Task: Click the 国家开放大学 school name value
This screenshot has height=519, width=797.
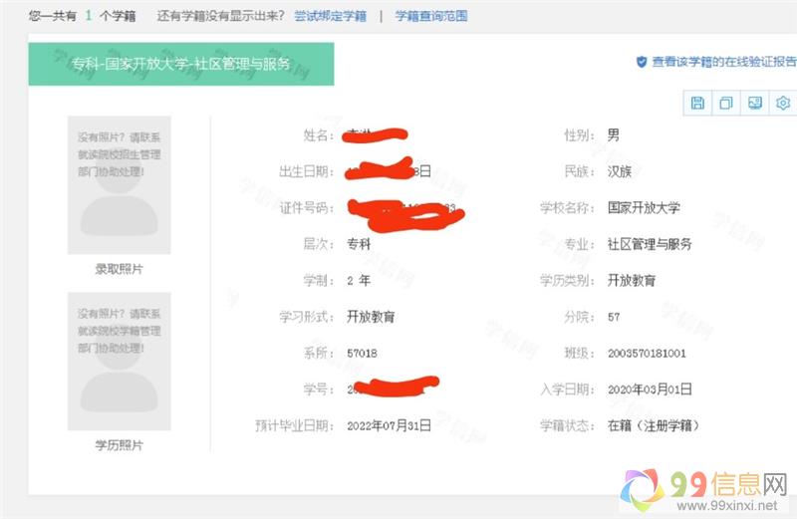Action: coord(644,208)
